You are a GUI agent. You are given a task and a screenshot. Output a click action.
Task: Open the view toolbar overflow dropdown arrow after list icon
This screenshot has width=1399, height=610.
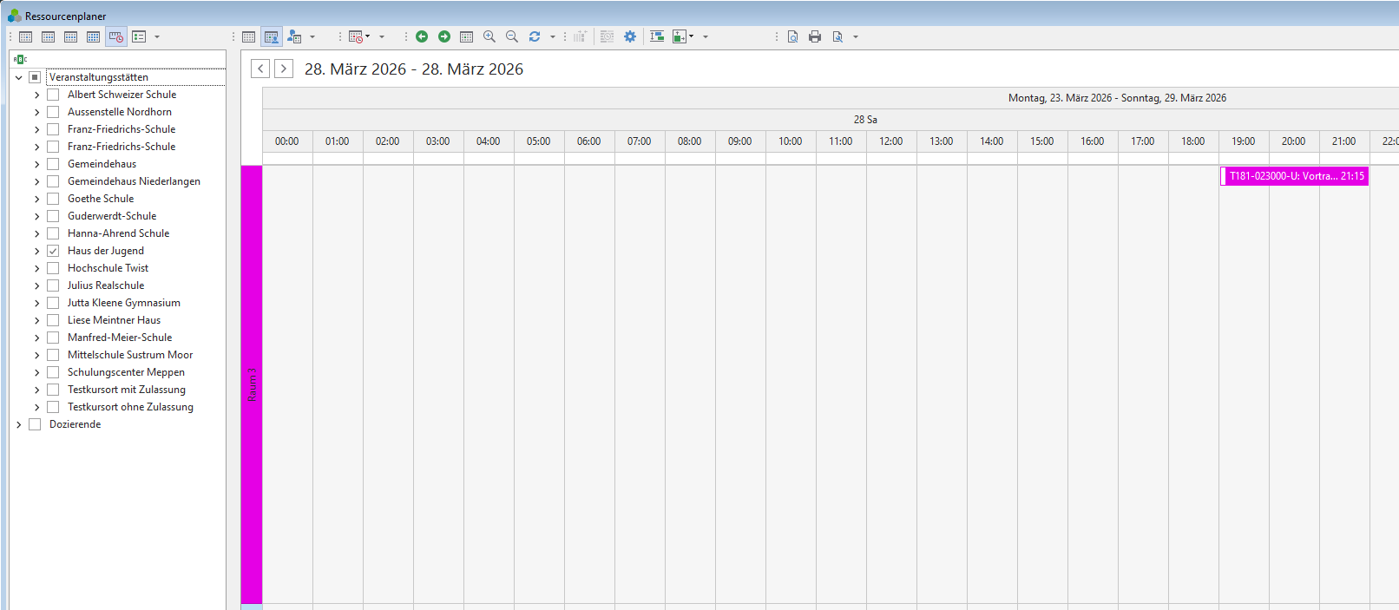pos(157,36)
